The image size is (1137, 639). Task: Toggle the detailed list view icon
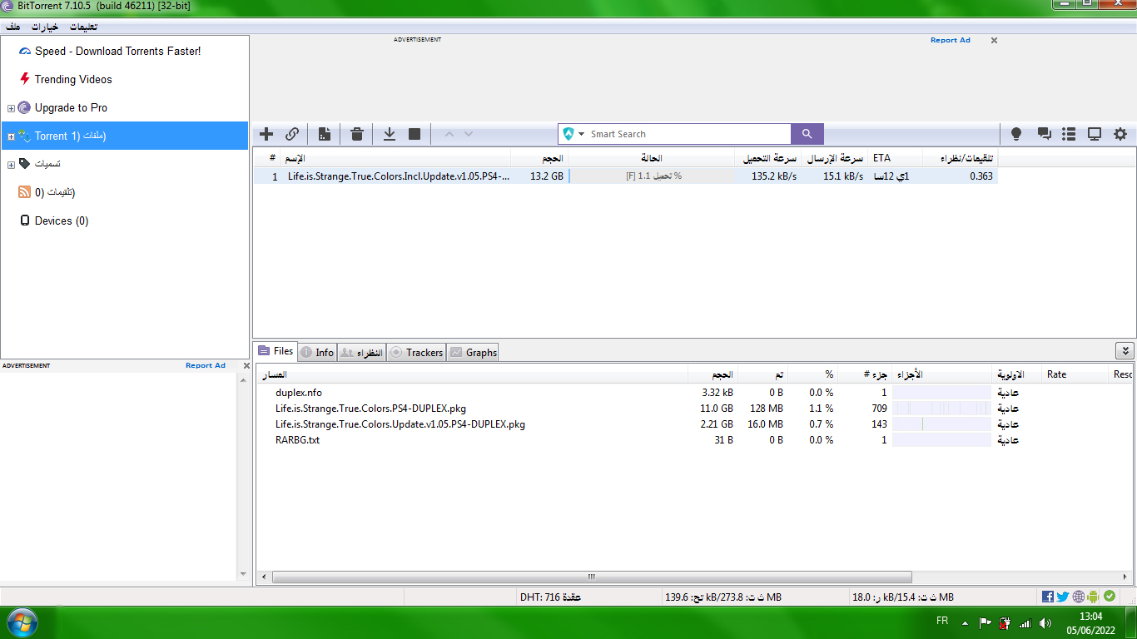(1069, 134)
